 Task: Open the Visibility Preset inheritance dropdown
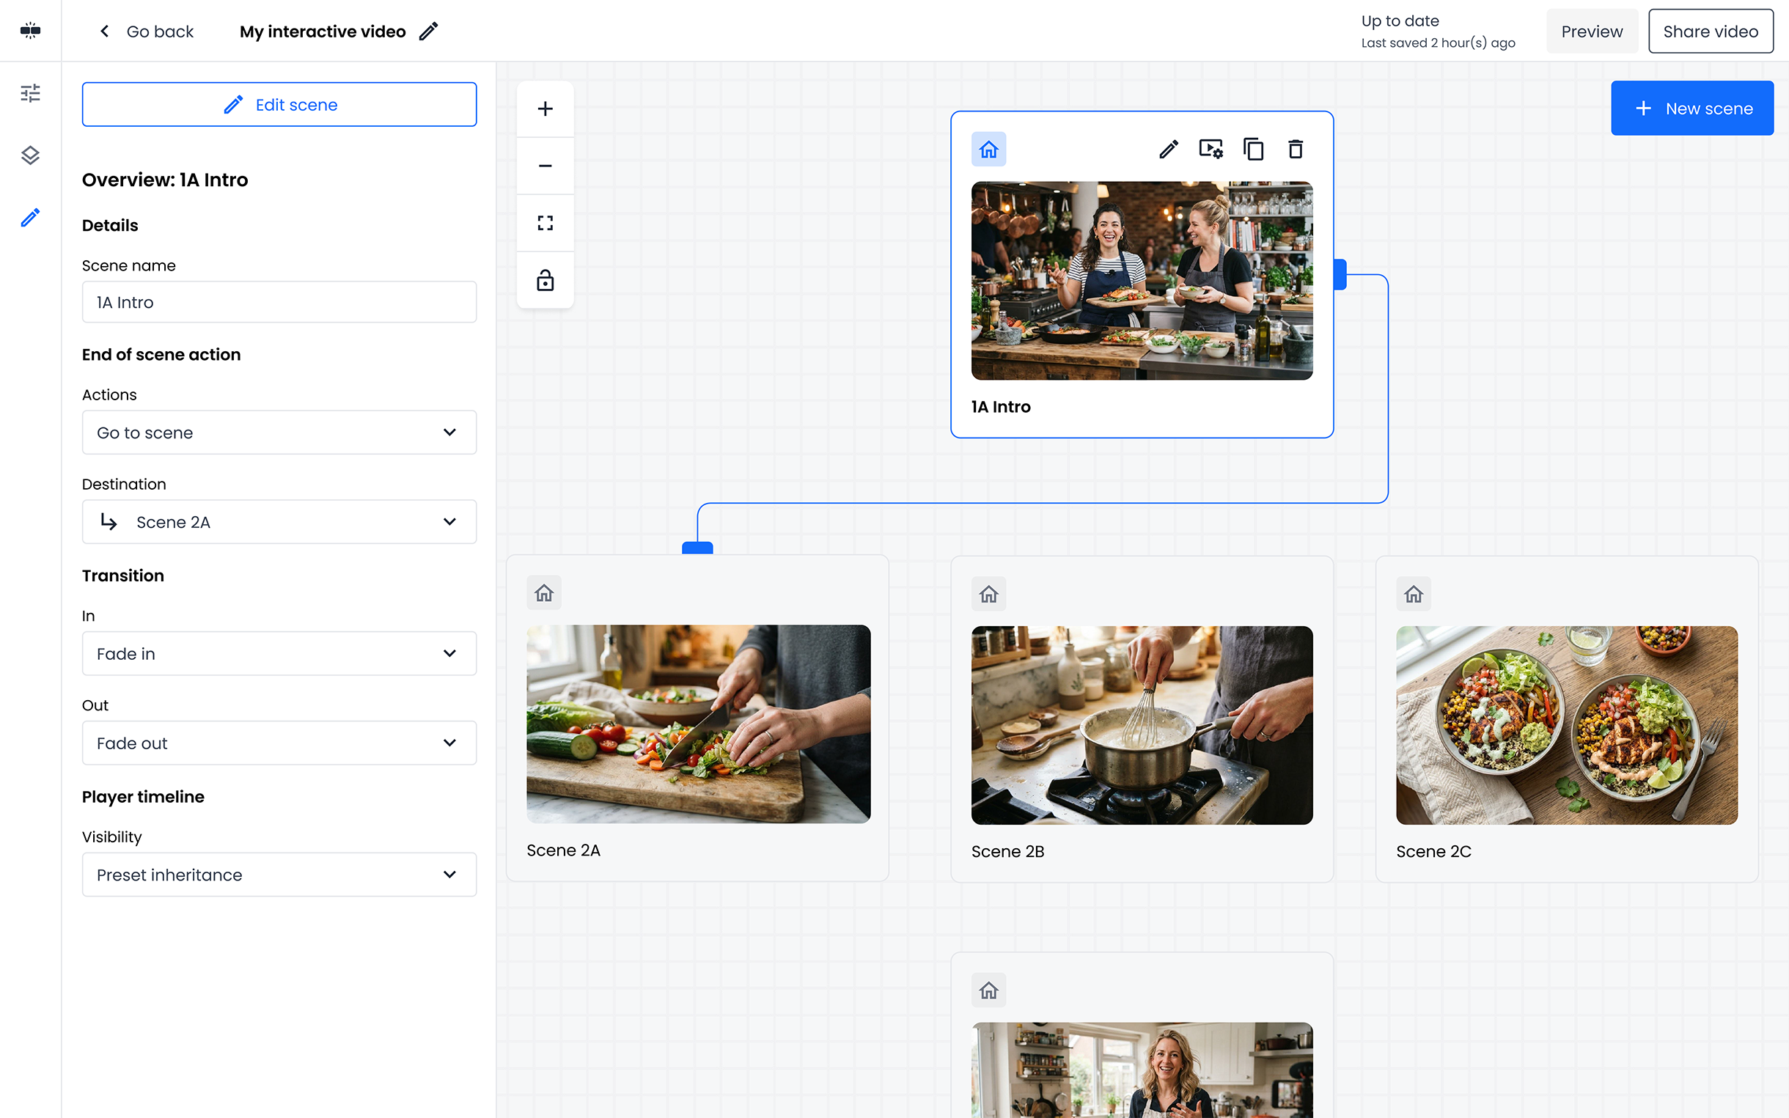pos(279,875)
